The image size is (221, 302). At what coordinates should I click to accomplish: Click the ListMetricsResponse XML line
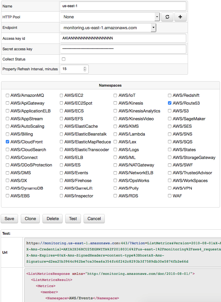(111, 274)
